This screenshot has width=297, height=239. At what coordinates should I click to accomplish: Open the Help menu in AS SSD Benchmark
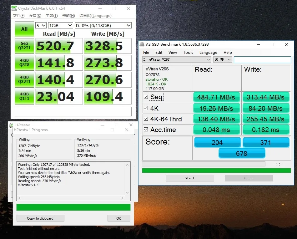tap(228, 53)
